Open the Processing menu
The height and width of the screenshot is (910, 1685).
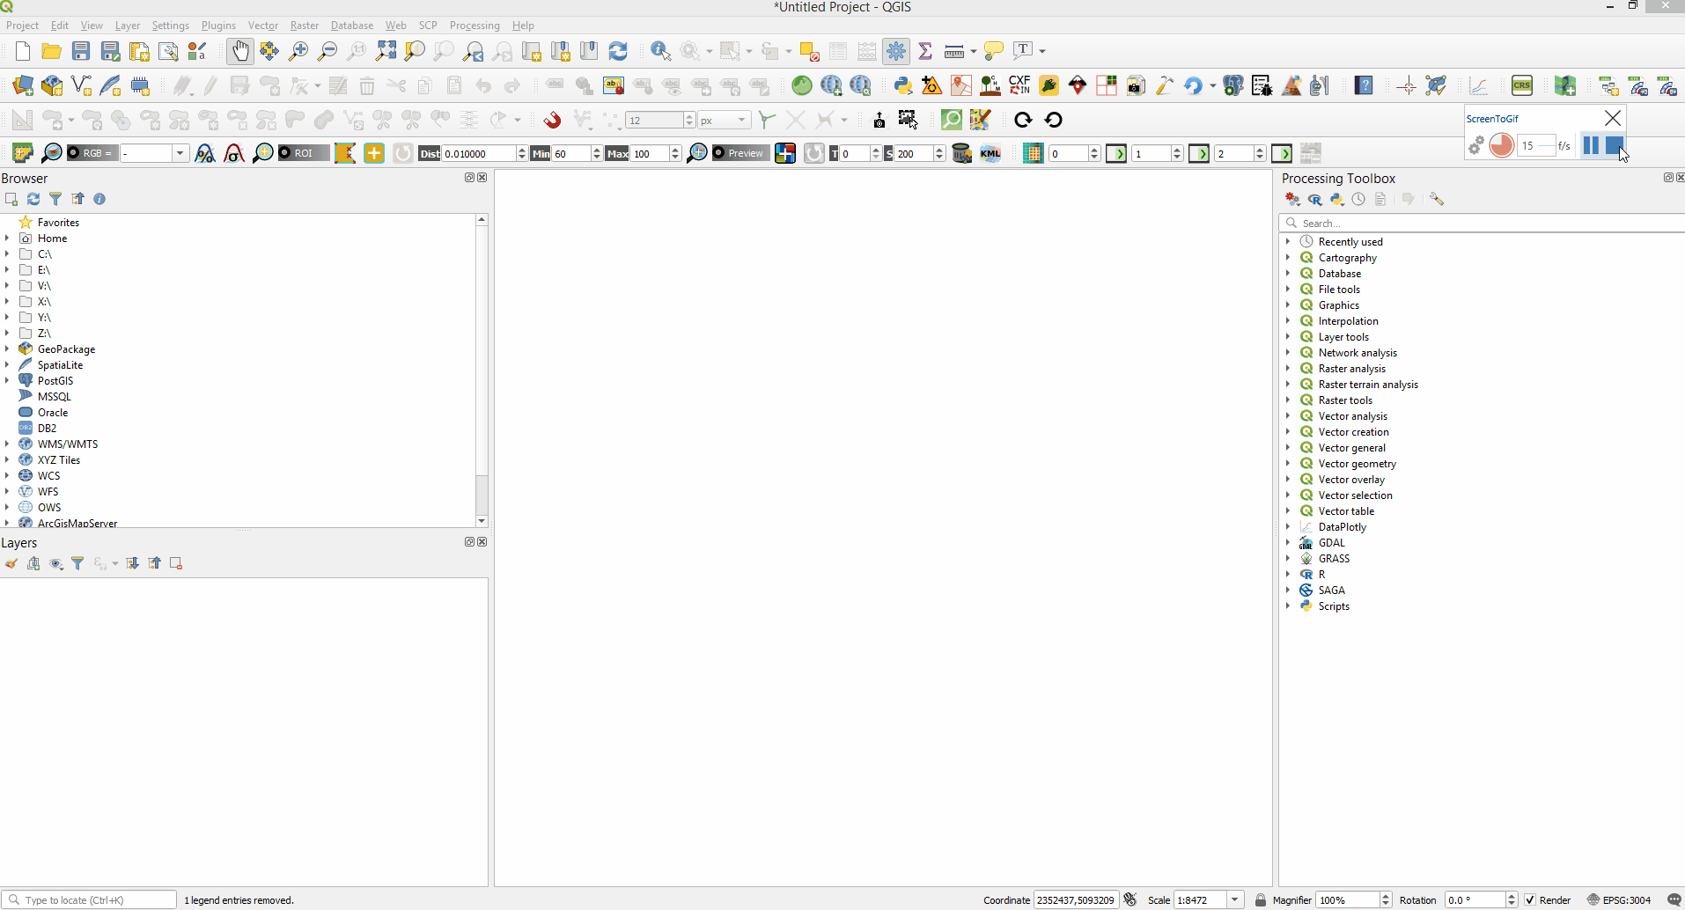coord(475,26)
